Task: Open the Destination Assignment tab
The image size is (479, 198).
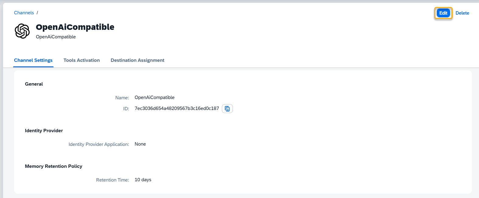Action: [137, 60]
